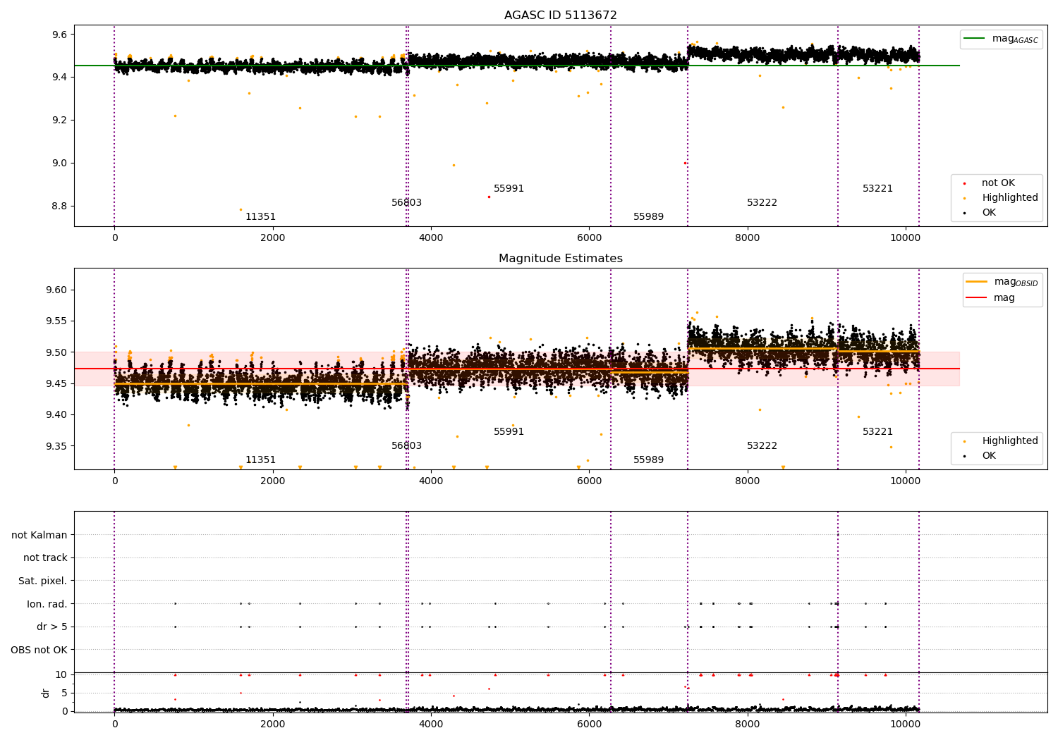Screen dimensions: 1058x740
Task: Click x-tick 4000 under the middle plot
Action: 431,481
